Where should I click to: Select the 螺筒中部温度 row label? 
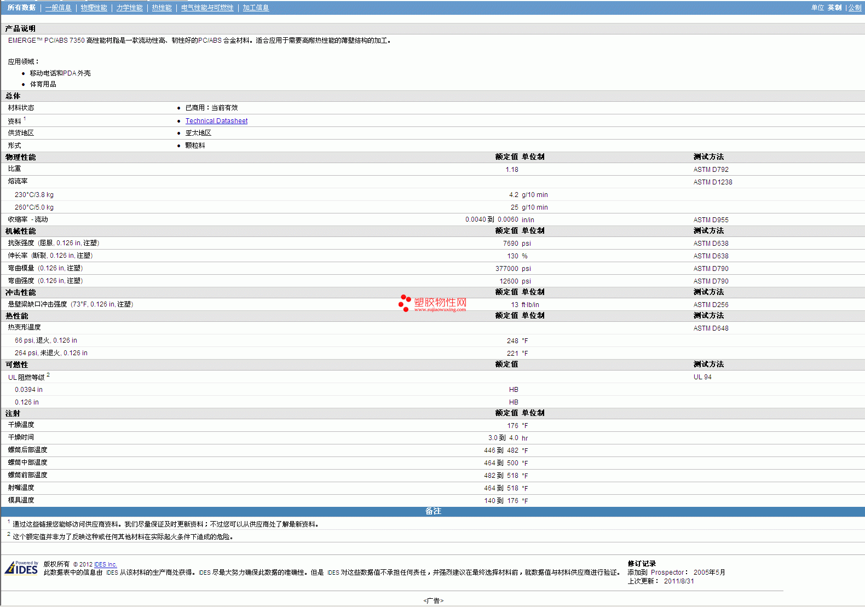[27, 463]
